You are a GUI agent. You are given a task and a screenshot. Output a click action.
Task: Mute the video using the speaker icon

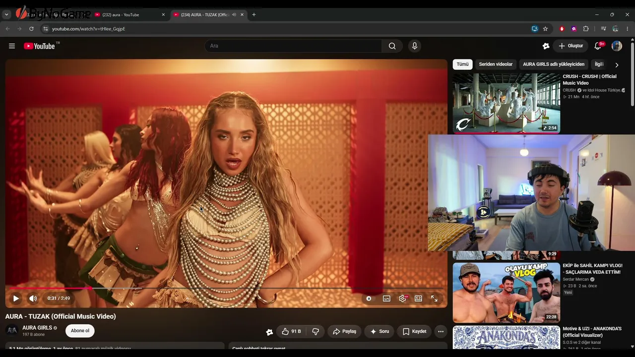33,298
